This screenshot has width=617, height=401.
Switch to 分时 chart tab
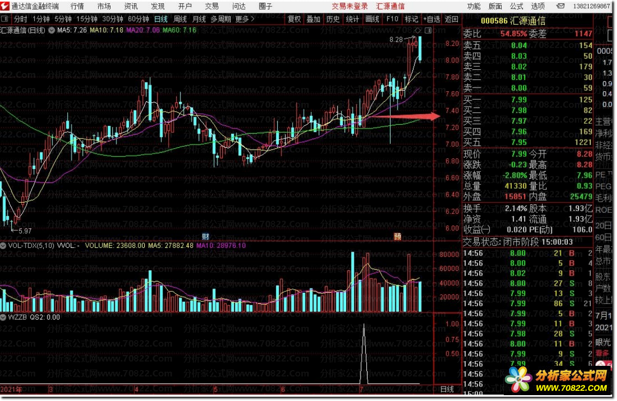20,19
